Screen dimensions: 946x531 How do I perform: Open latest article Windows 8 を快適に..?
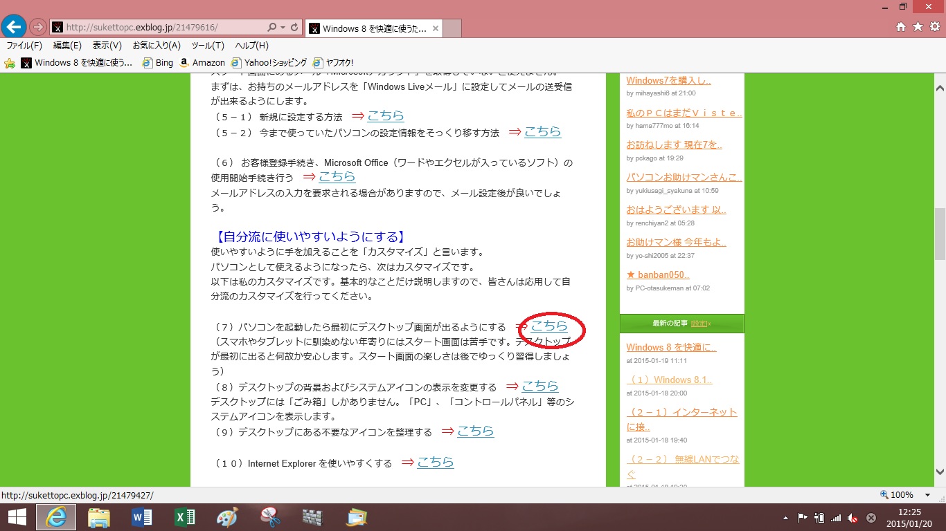tap(671, 347)
